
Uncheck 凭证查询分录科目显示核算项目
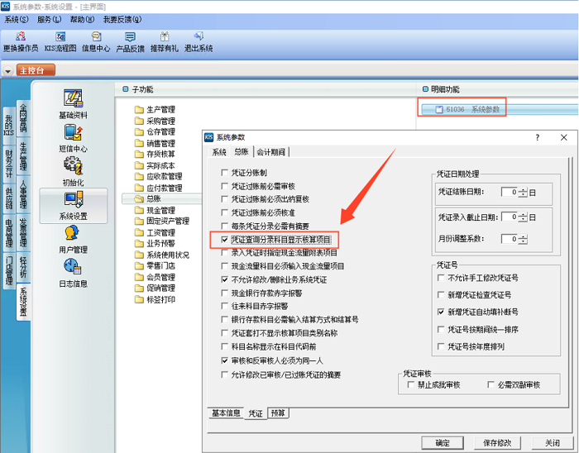tap(224, 240)
